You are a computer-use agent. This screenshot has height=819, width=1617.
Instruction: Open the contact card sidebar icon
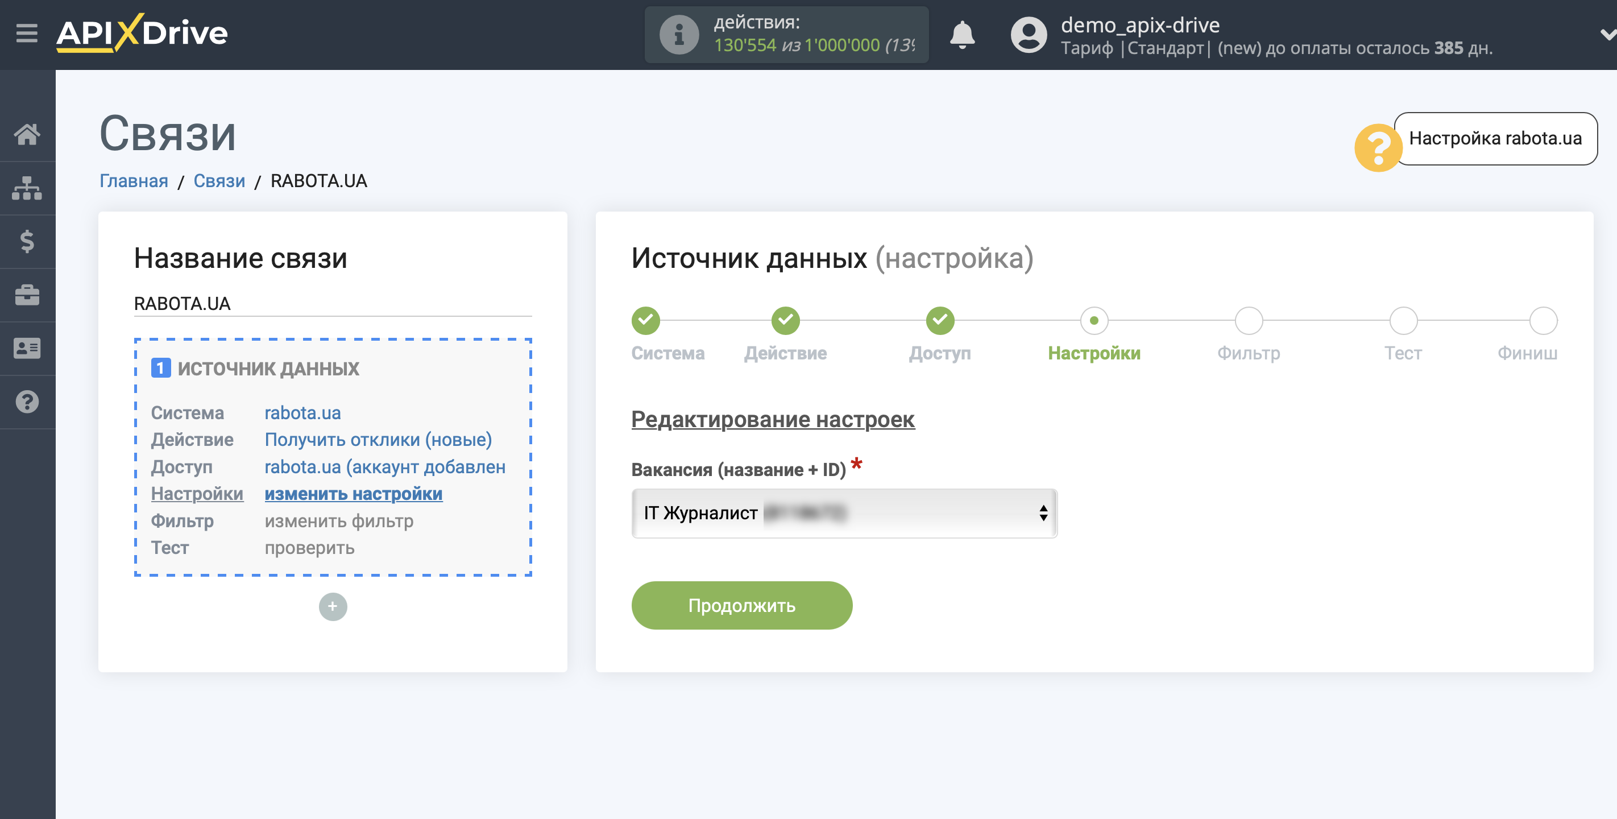(x=27, y=348)
